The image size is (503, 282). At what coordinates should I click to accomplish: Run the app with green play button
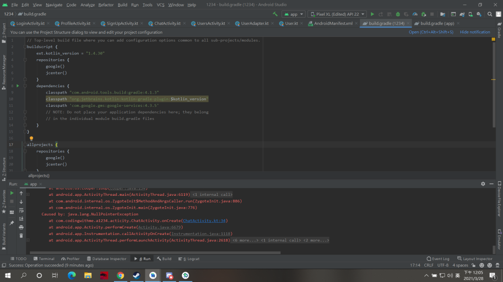point(372,14)
